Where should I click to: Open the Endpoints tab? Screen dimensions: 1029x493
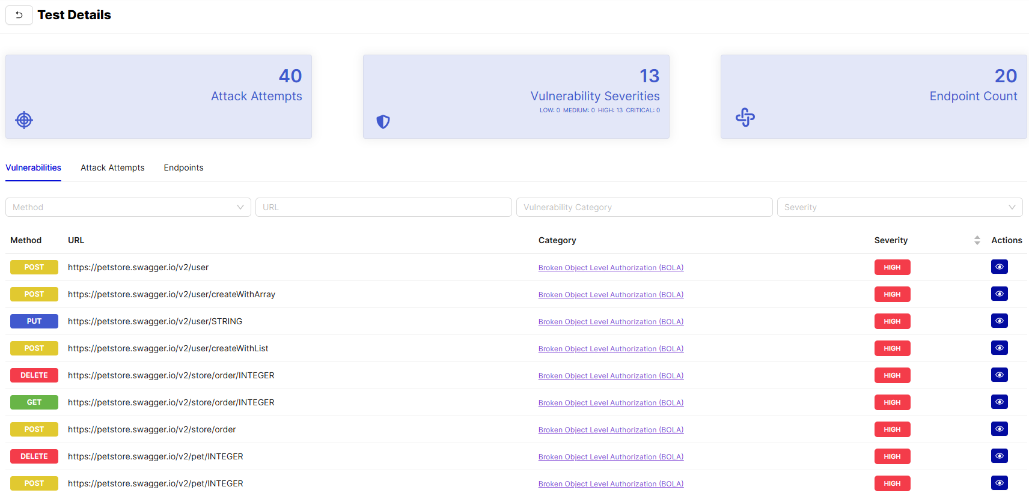[x=183, y=168]
